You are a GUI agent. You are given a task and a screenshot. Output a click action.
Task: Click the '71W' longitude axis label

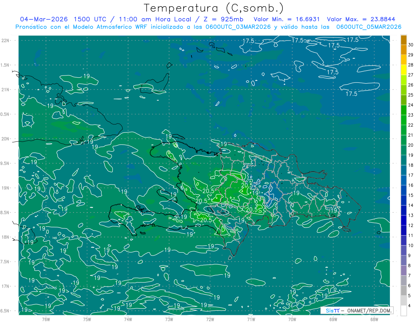click(x=251, y=319)
